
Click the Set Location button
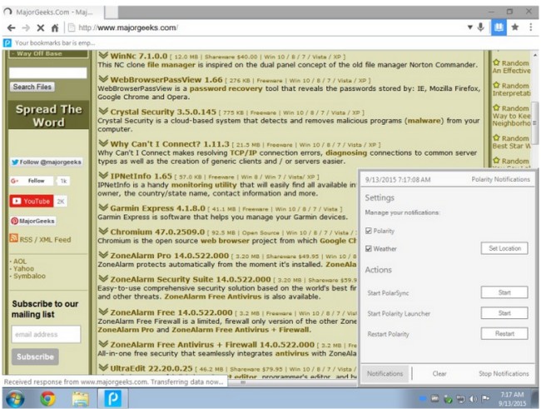(504, 248)
